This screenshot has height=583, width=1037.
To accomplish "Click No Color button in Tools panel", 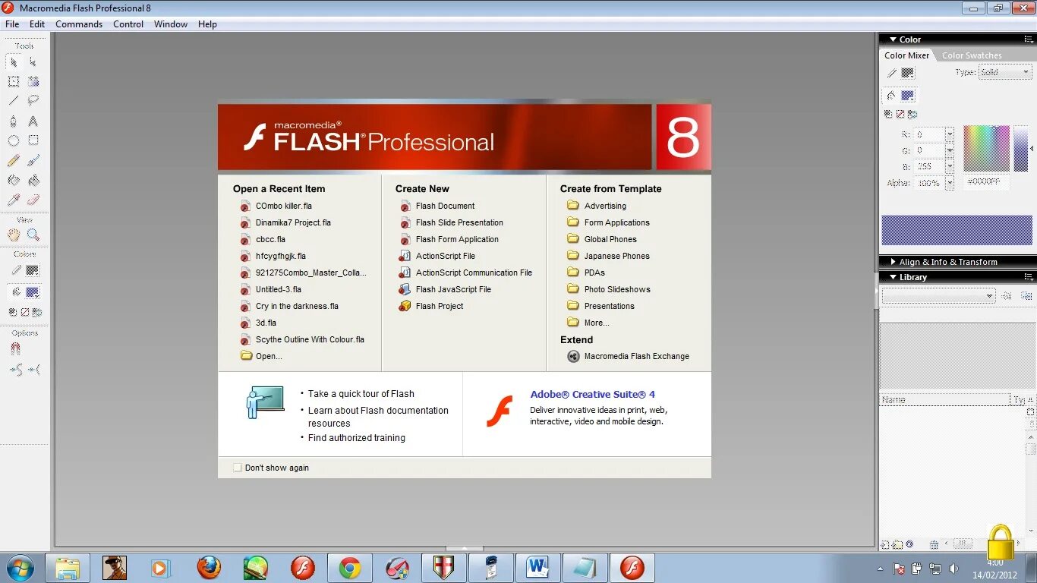I will click(25, 312).
